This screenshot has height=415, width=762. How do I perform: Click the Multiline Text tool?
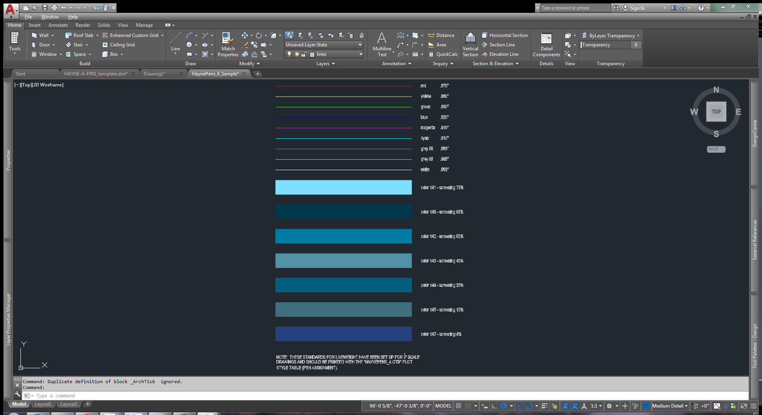382,44
